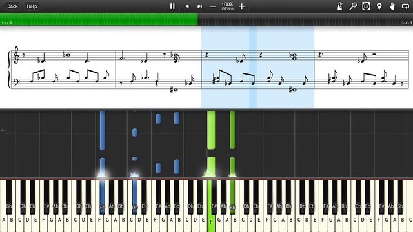Viewport: 413px width, 232px height.
Task: Decrease playback speed with the minus button
Action: pos(213,6)
